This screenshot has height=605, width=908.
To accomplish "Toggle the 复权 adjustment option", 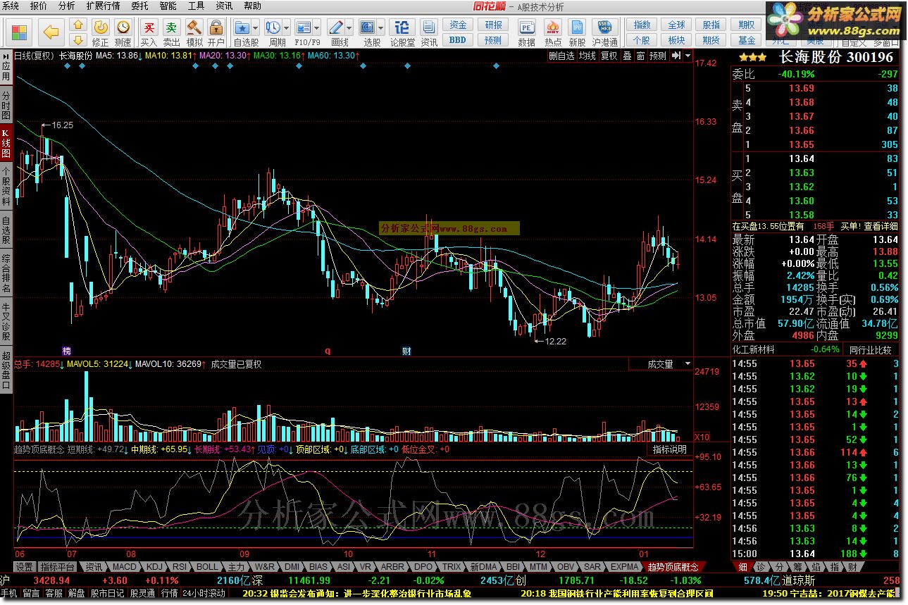I will pos(609,56).
